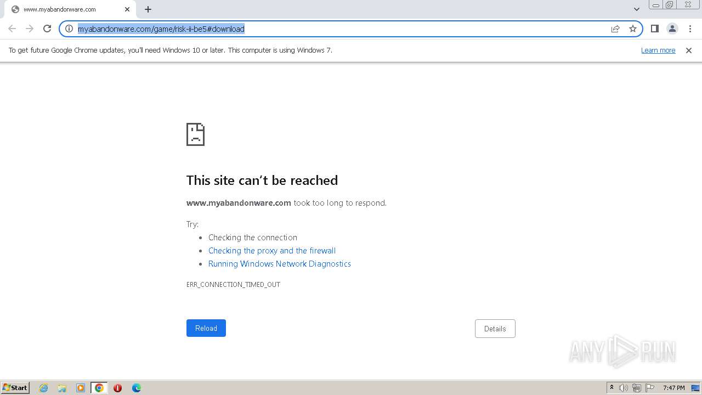Open Opera browser taskbar icon
Image resolution: width=702 pixels, height=395 pixels.
coord(117,388)
